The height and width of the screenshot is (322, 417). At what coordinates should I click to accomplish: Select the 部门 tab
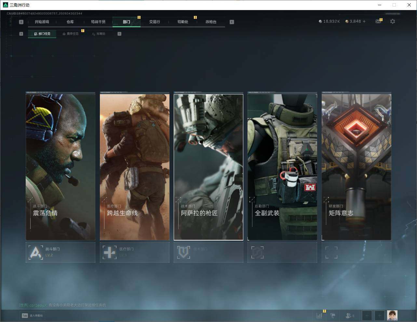pyautogui.click(x=127, y=22)
